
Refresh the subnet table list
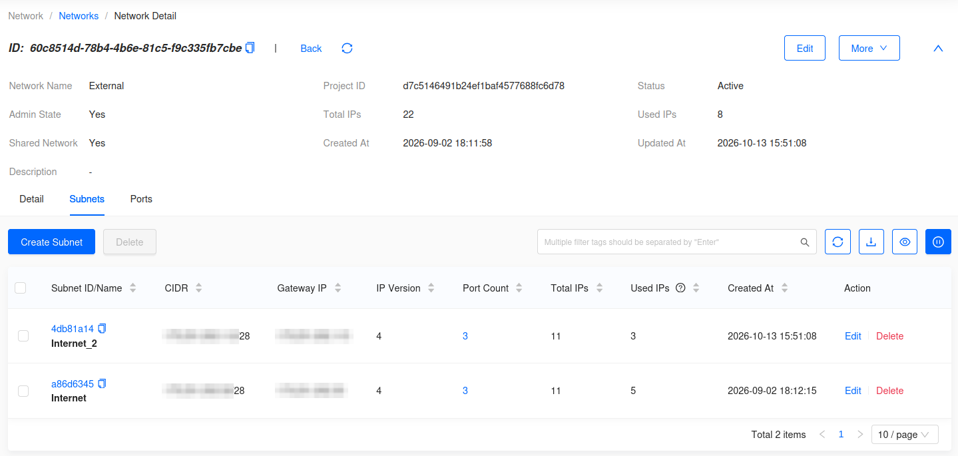coord(838,242)
